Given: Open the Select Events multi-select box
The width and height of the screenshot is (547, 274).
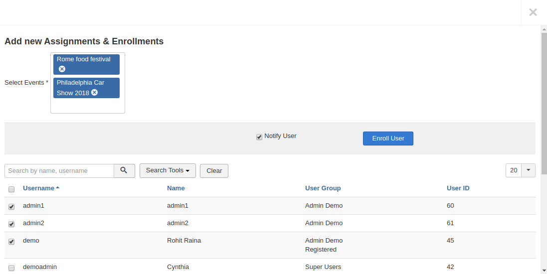Looking at the screenshot, I should 87,106.
